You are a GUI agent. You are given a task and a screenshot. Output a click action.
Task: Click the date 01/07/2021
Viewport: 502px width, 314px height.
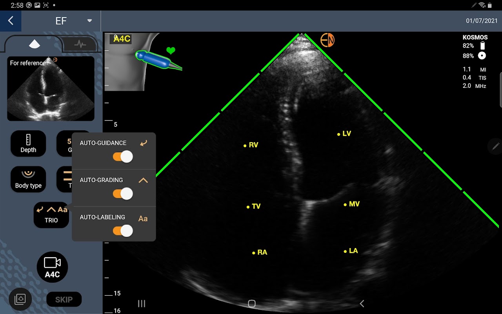pyautogui.click(x=482, y=21)
